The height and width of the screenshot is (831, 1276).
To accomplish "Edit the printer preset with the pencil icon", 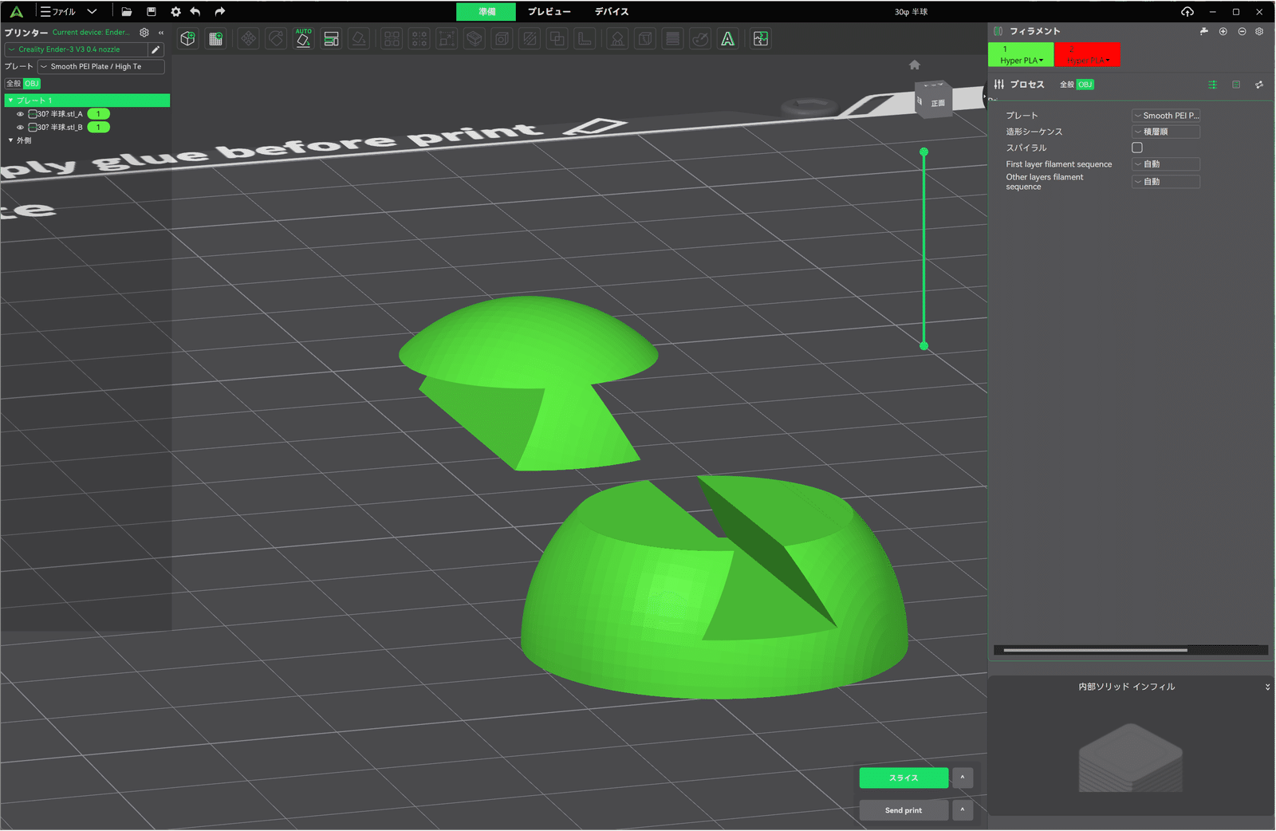I will pos(156,49).
